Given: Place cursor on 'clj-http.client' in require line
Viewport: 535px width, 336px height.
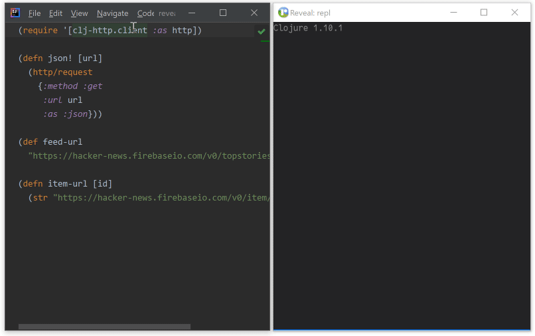Looking at the screenshot, I should (110, 31).
